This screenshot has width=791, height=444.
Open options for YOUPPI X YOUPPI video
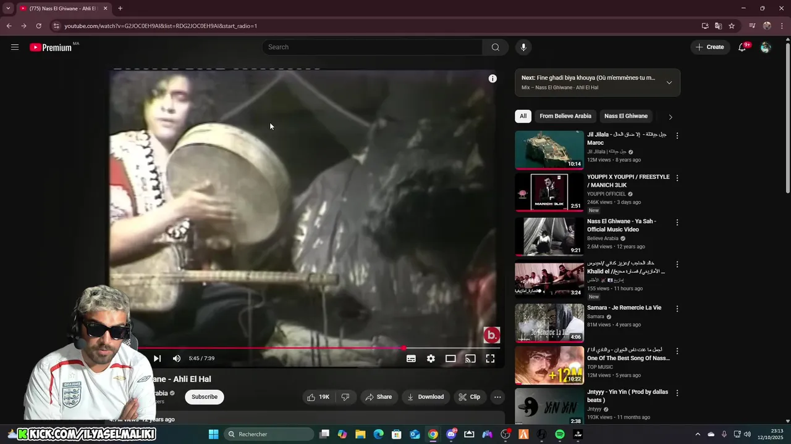tap(677, 178)
